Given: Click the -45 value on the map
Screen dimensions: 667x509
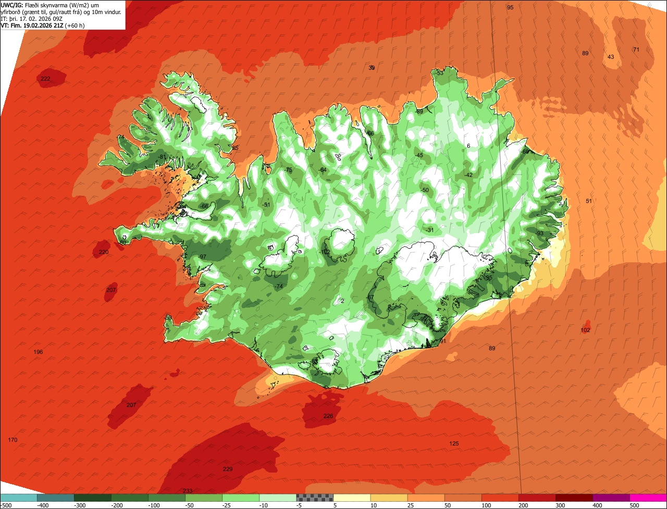Looking at the screenshot, I should click(419, 155).
